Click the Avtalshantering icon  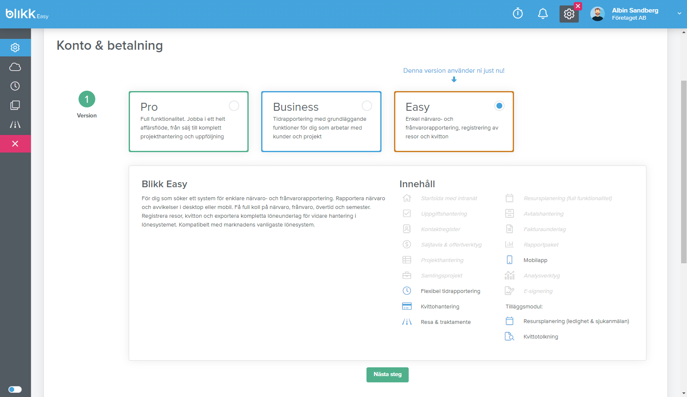click(509, 214)
